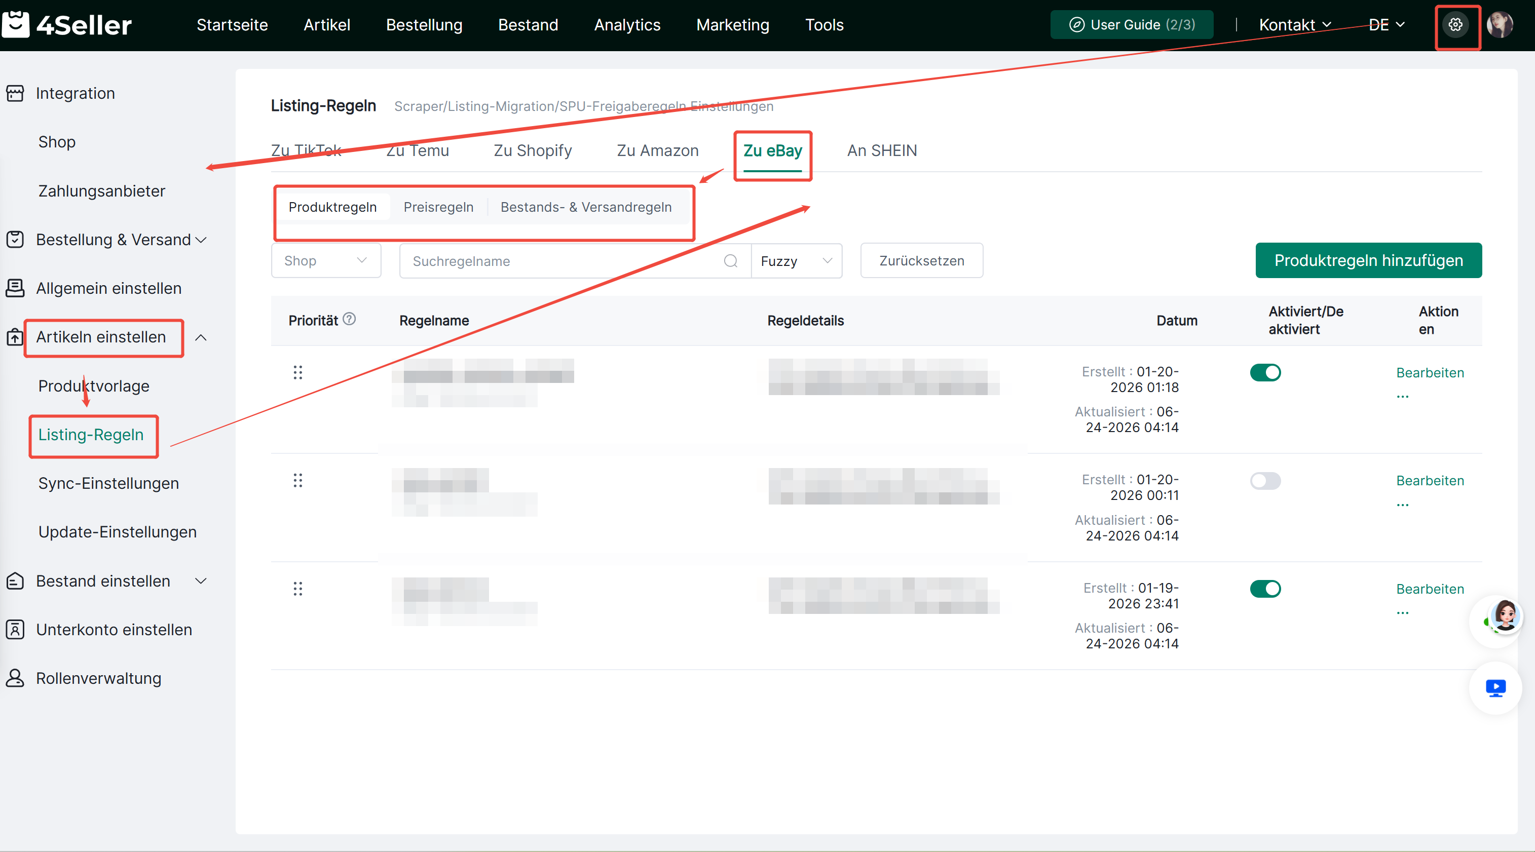Open the user avatar profile

coord(1500,24)
